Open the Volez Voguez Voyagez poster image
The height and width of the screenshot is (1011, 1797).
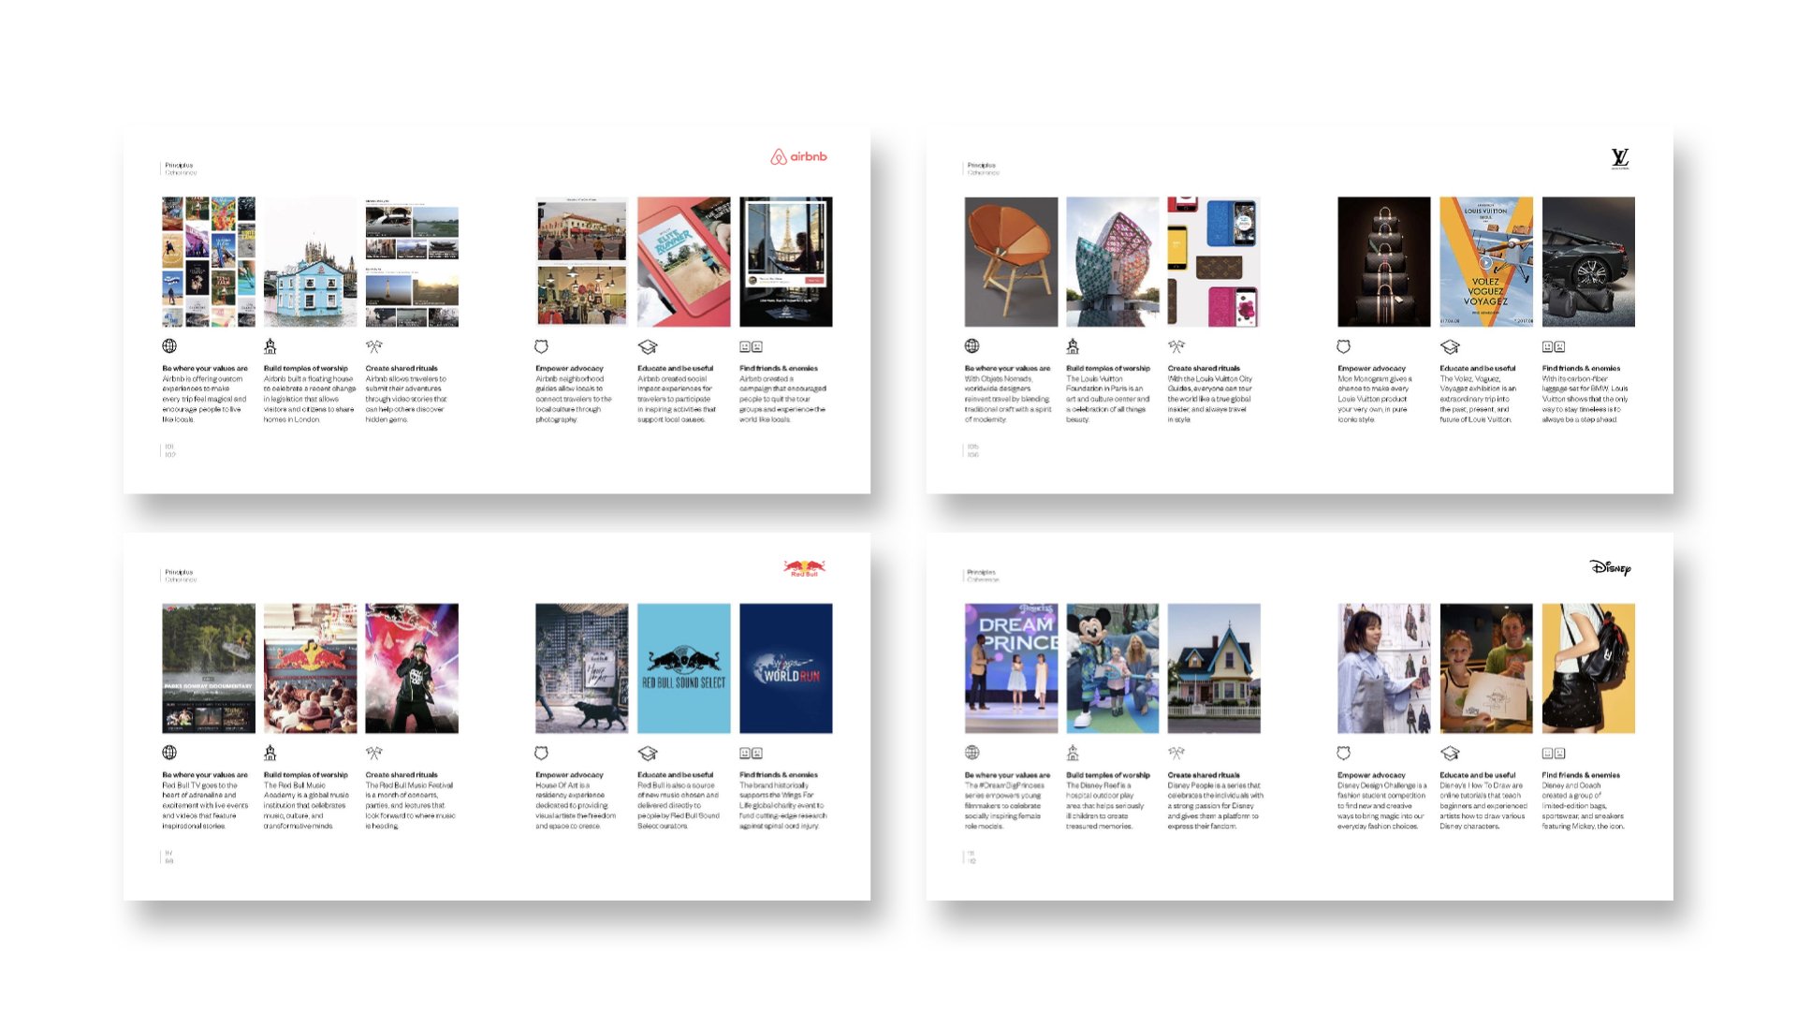point(1485,262)
